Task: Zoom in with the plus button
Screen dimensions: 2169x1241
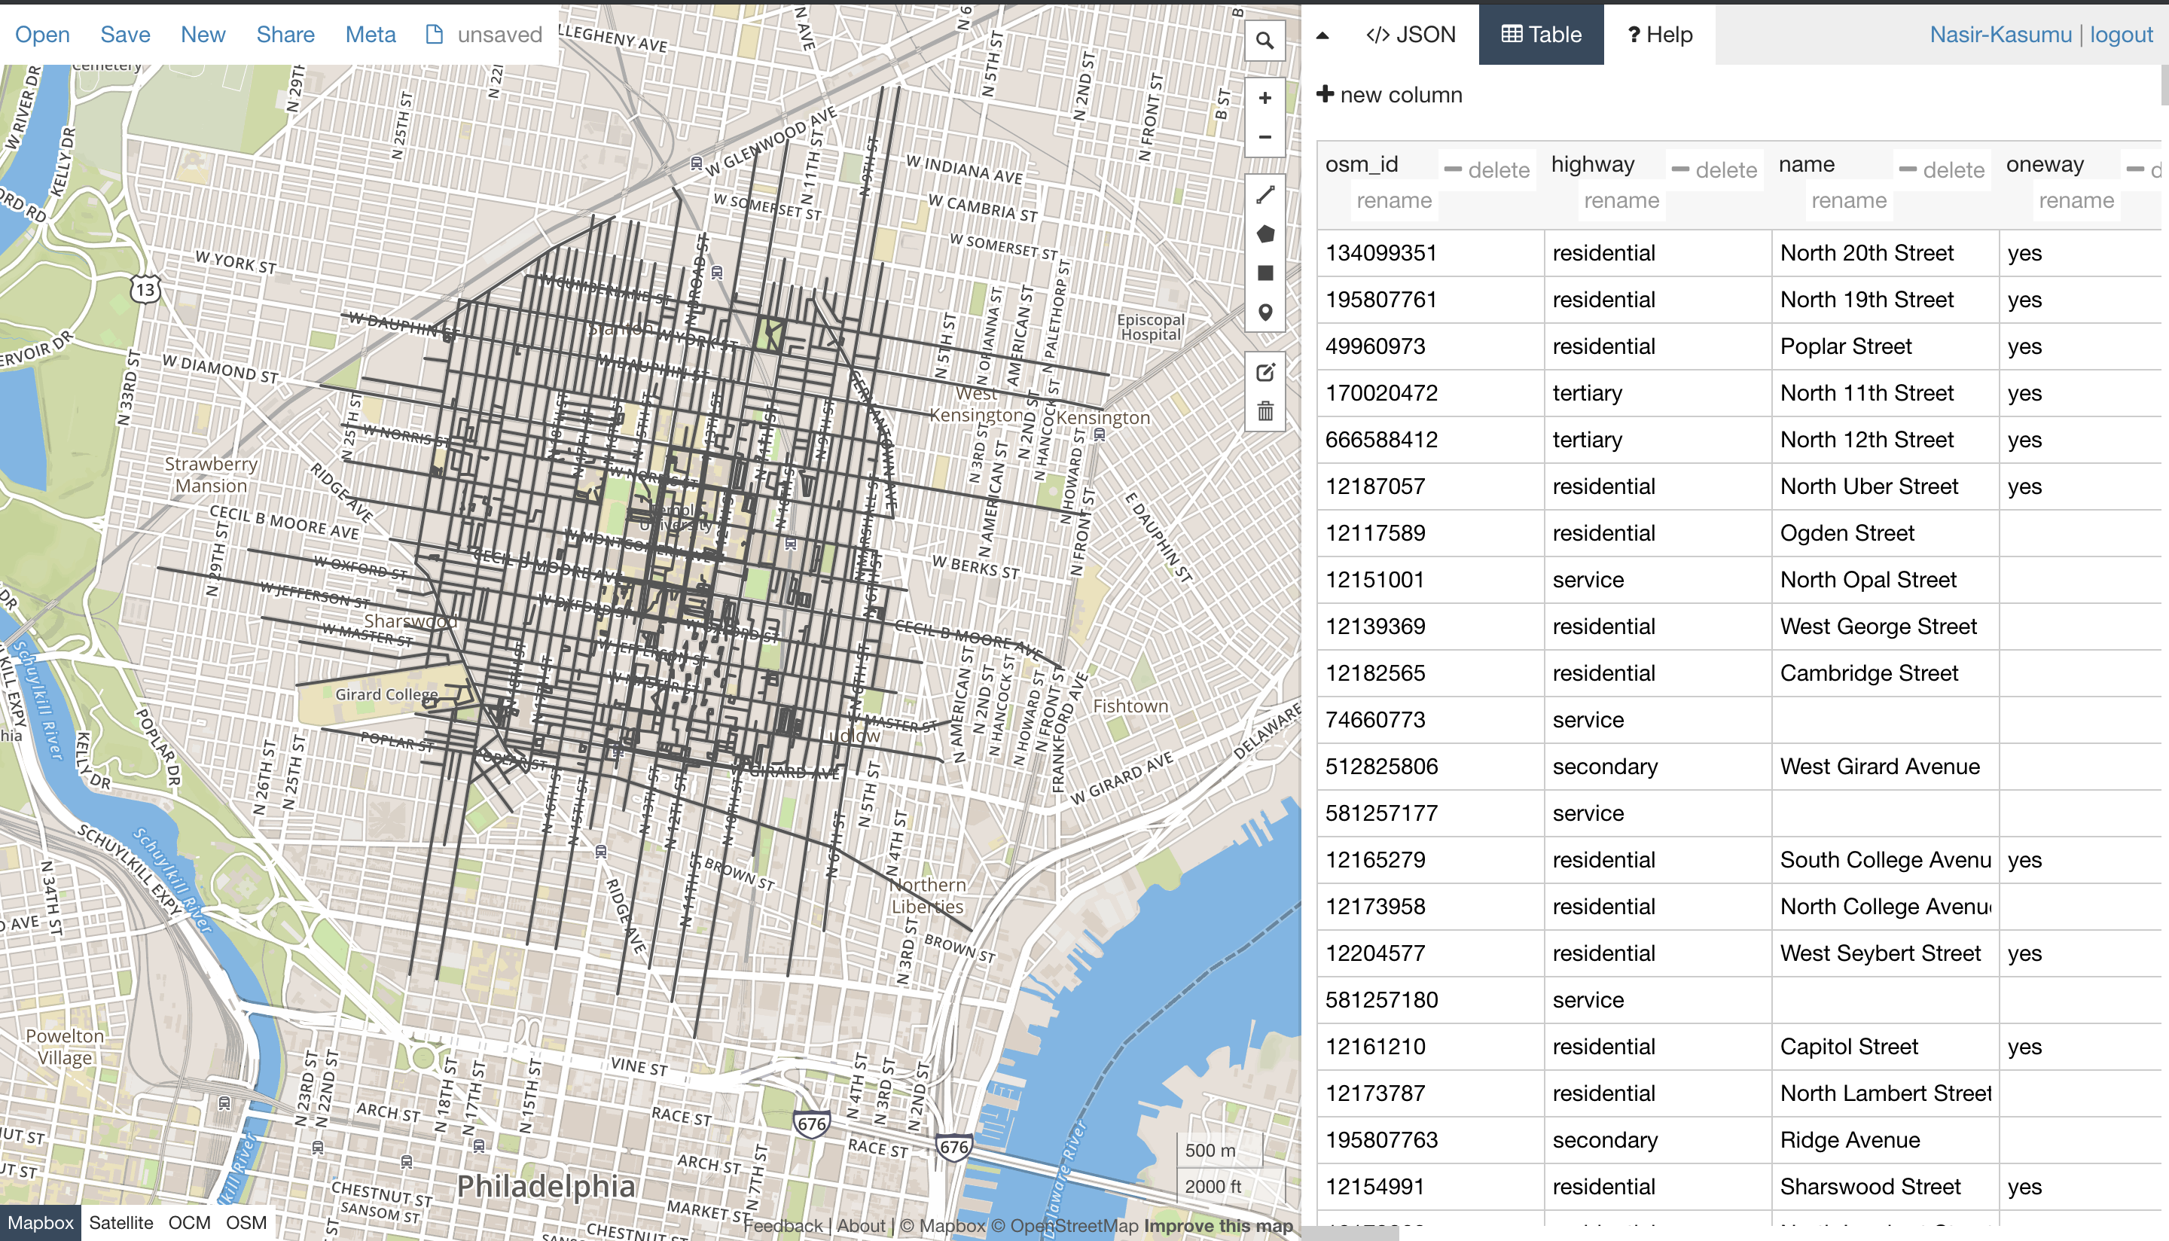Action: [x=1264, y=98]
